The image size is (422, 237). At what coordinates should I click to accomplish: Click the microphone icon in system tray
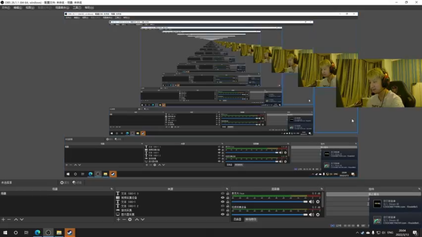(373, 233)
